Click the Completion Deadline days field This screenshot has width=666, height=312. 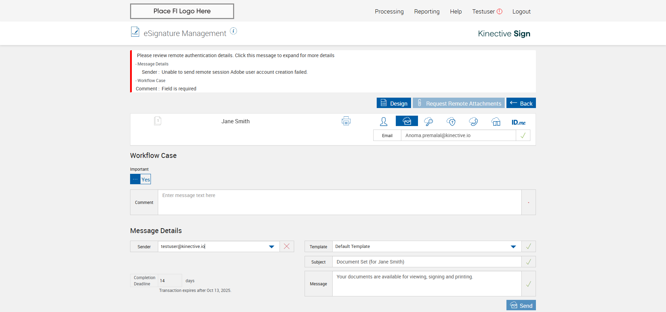coord(170,280)
